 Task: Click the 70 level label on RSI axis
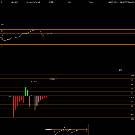(x=2, y=31)
